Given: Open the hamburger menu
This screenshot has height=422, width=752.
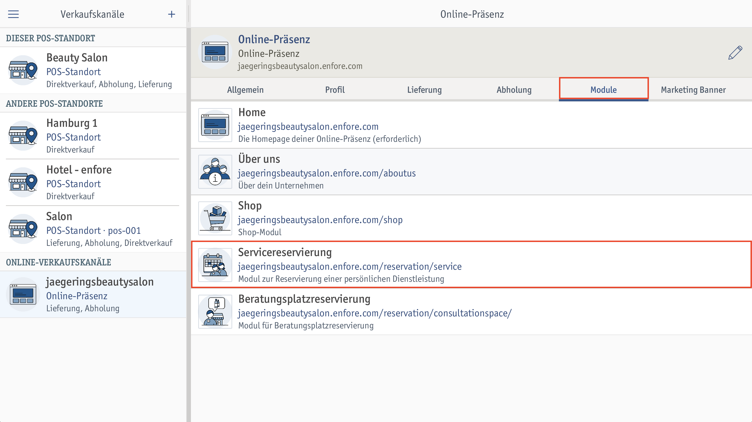Looking at the screenshot, I should tap(13, 14).
